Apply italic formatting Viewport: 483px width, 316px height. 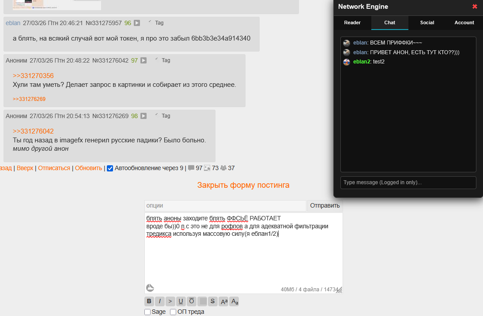point(159,301)
